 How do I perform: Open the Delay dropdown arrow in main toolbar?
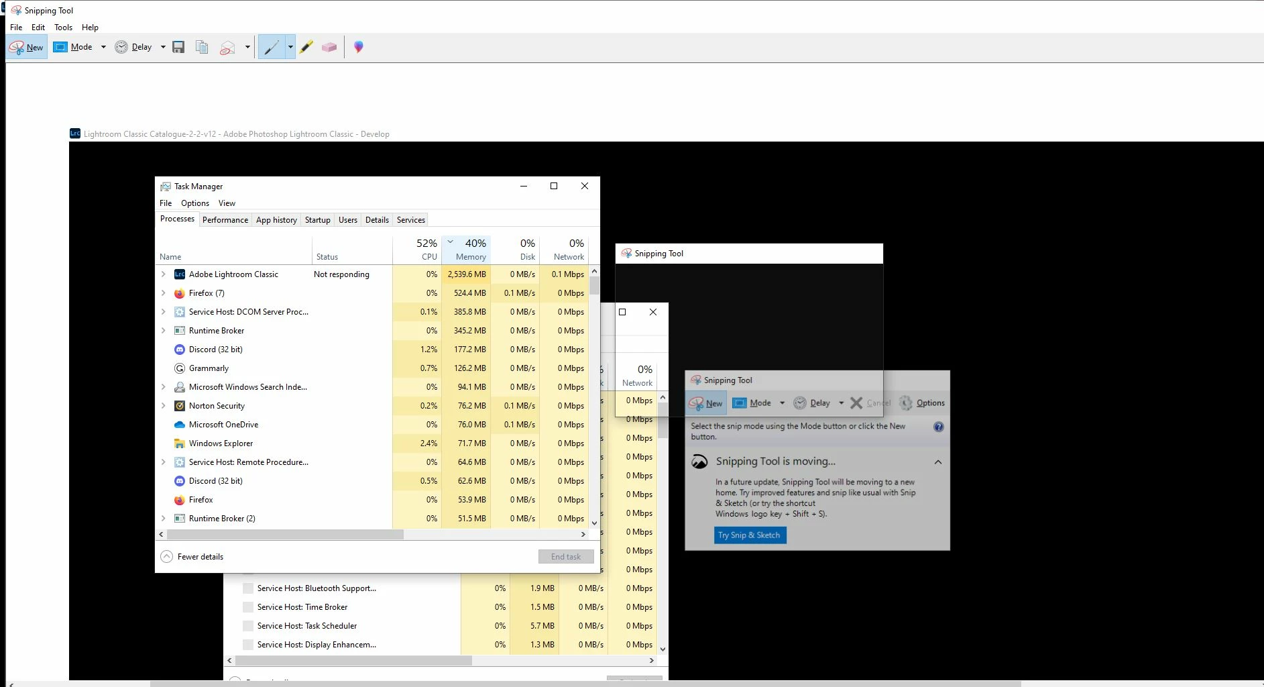pyautogui.click(x=163, y=47)
